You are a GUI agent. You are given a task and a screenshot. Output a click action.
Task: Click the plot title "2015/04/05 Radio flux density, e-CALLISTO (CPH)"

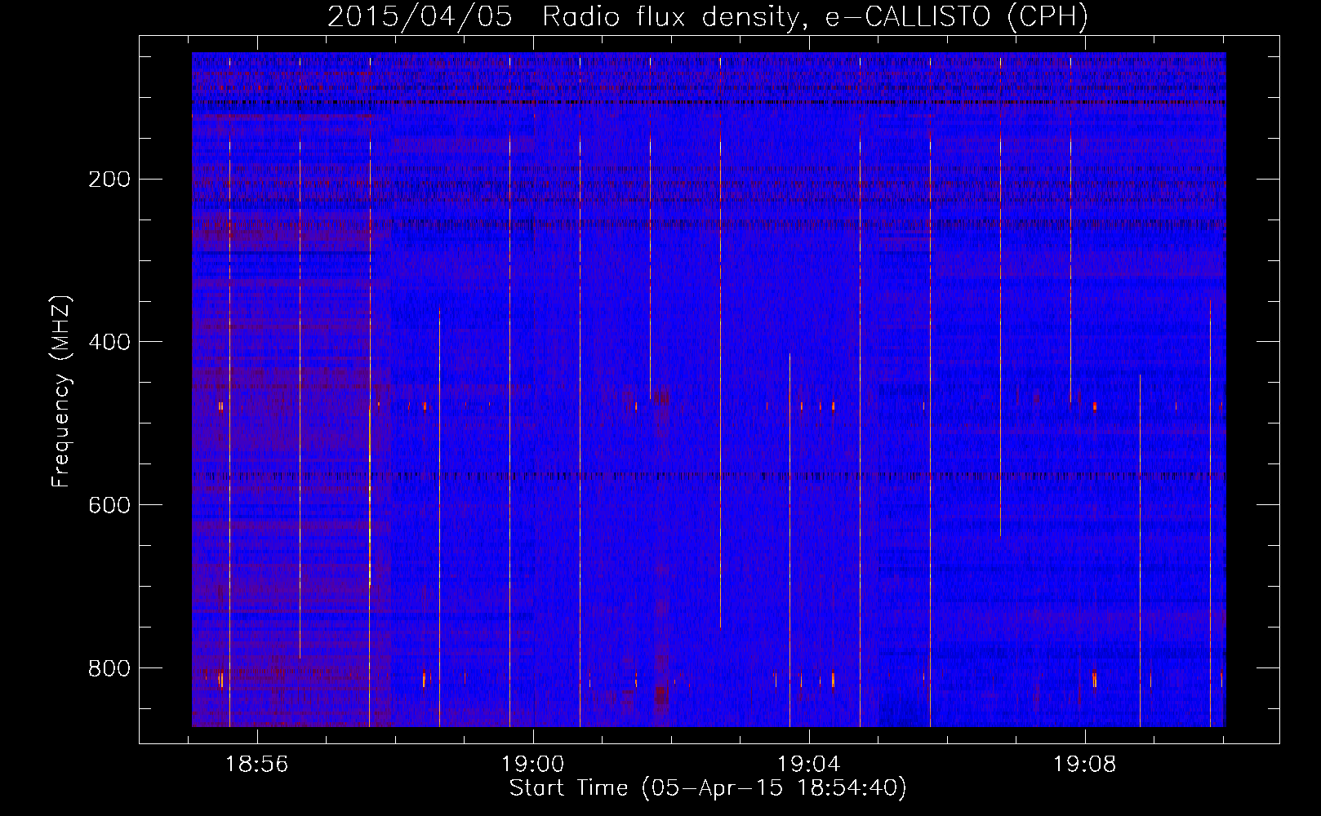(x=708, y=16)
